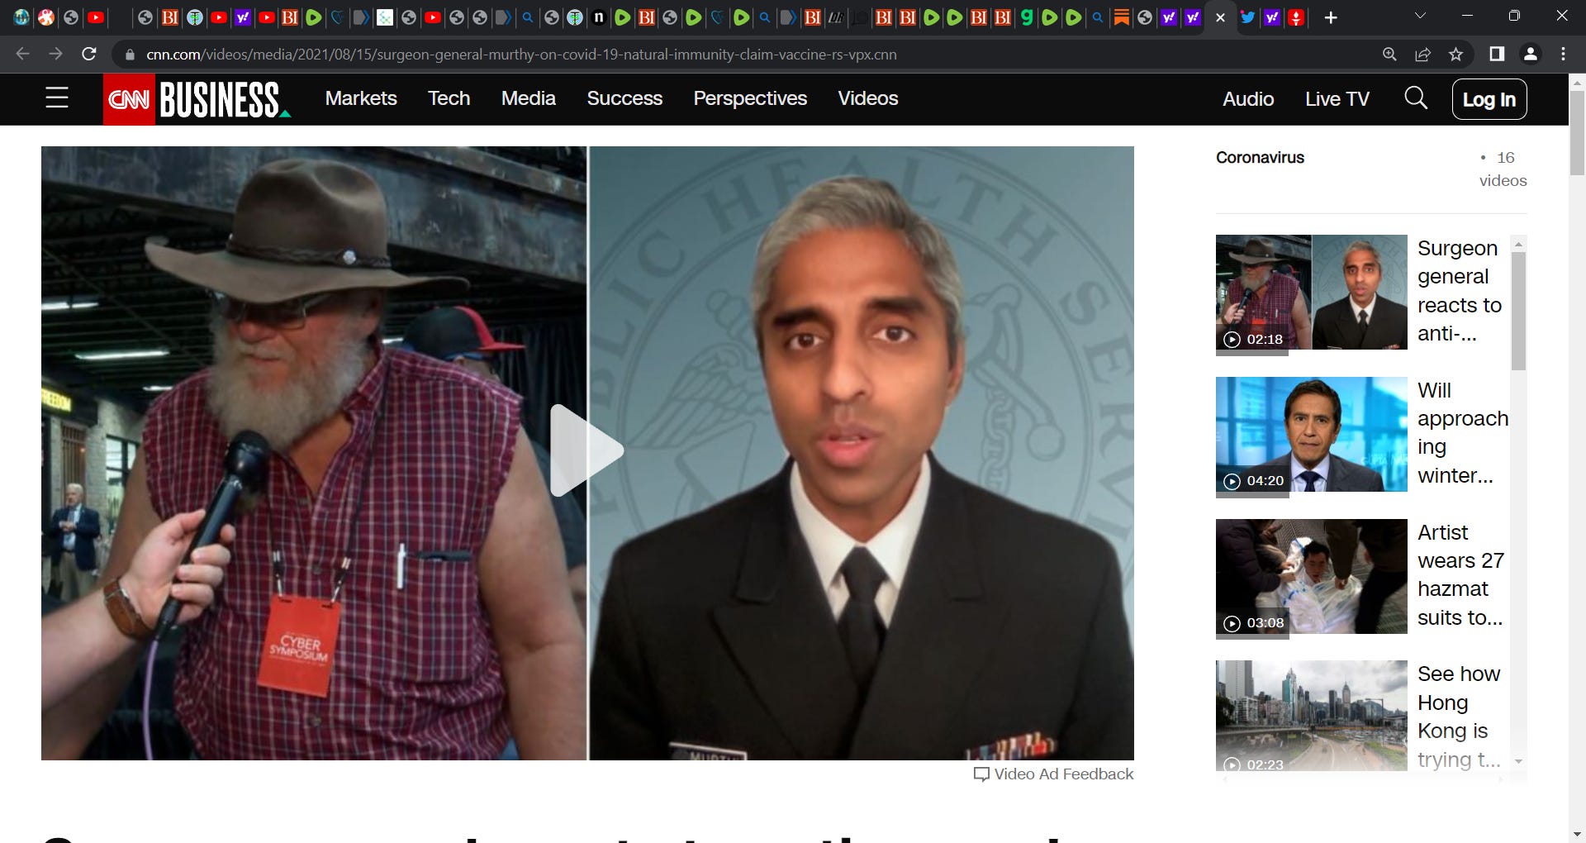
Task: Select the 04:20 winter video thumbnail
Action: (x=1311, y=434)
